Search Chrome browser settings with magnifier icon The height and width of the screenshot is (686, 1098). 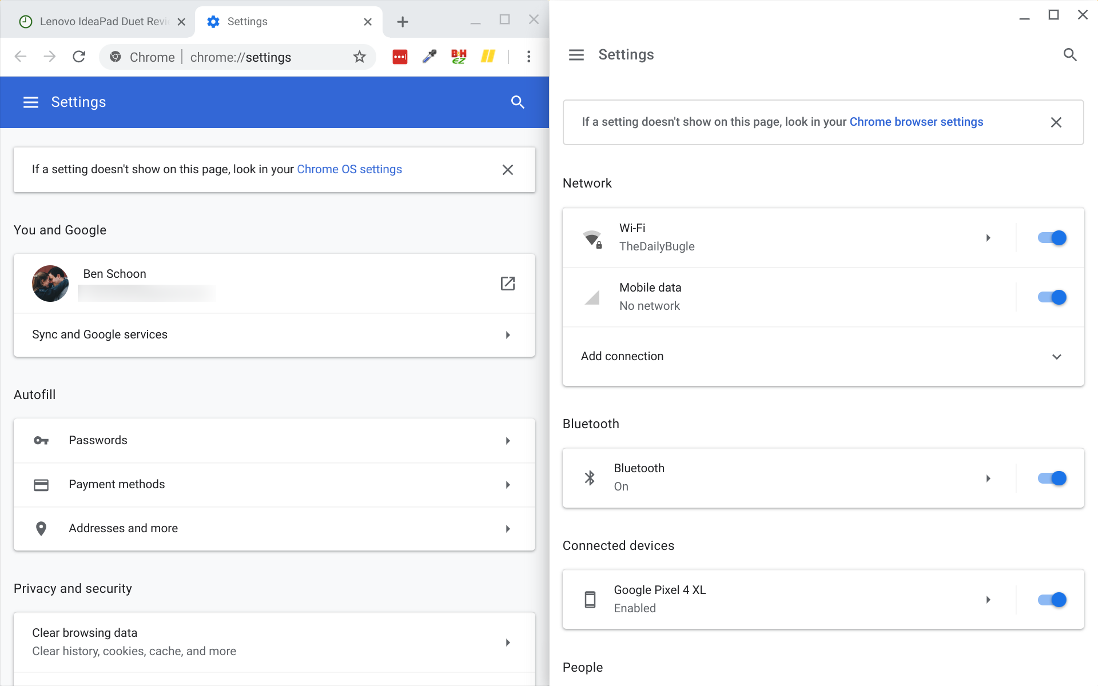[x=518, y=102]
